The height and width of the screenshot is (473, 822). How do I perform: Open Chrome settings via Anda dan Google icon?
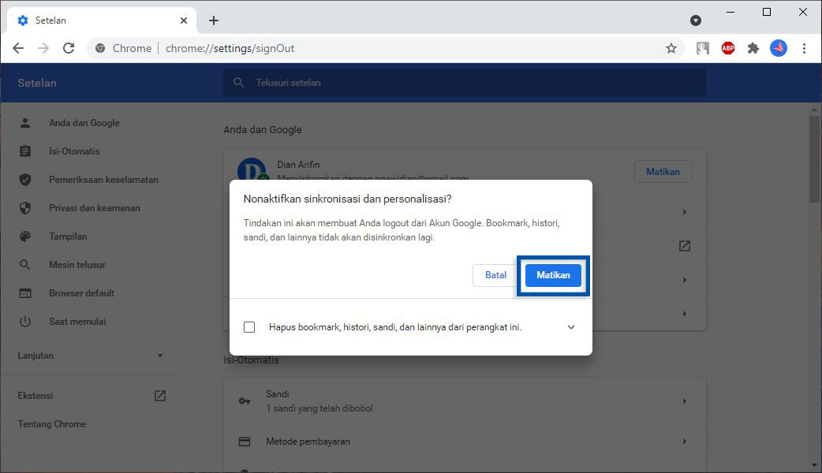click(24, 122)
